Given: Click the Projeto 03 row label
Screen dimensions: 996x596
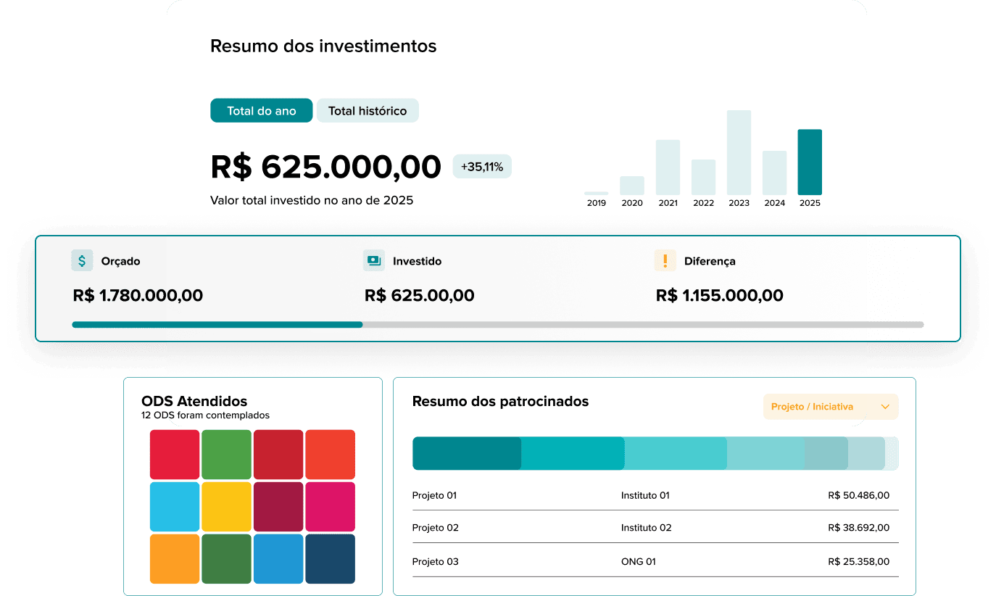Looking at the screenshot, I should (x=435, y=562).
